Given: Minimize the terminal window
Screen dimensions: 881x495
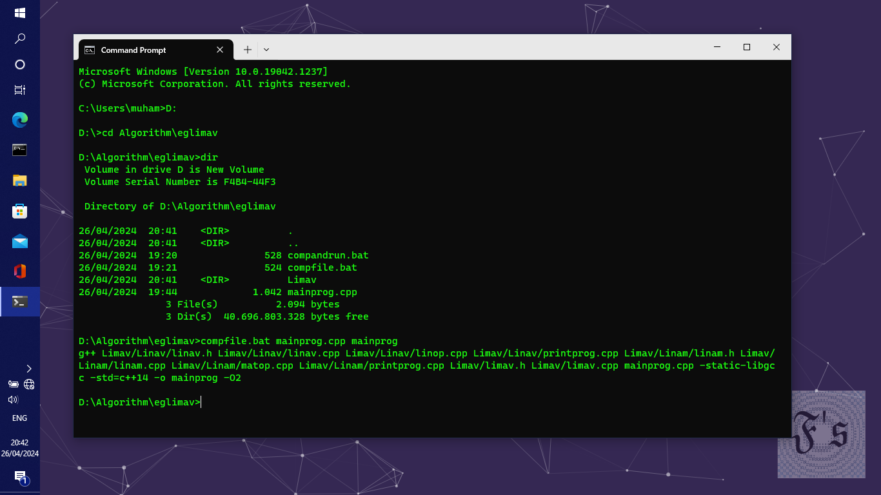Looking at the screenshot, I should (717, 47).
